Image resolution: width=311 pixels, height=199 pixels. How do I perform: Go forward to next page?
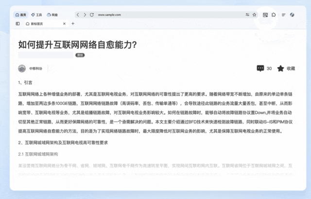(x=85, y=15)
